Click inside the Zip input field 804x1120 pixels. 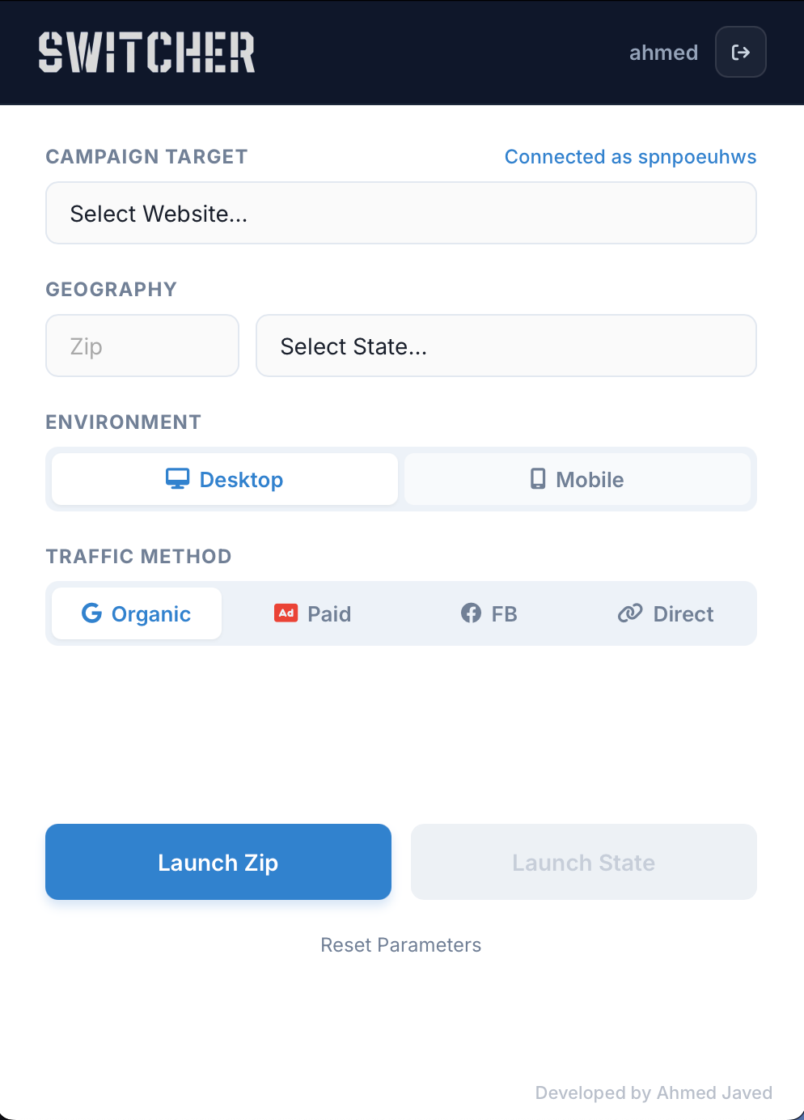pyautogui.click(x=142, y=346)
